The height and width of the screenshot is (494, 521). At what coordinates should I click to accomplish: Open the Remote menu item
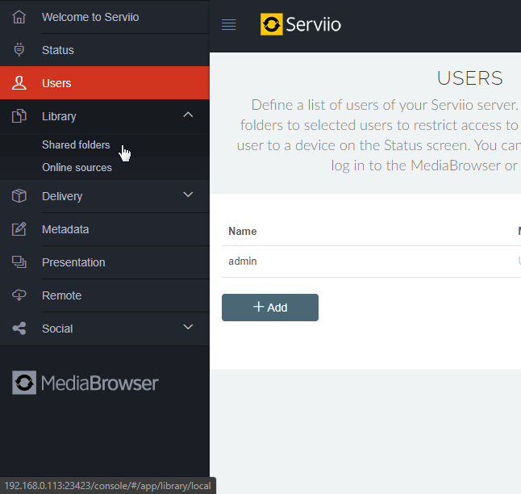click(x=105, y=295)
